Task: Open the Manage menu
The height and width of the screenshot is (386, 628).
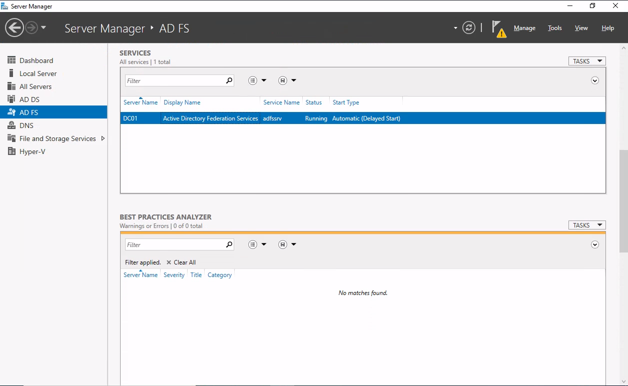Action: 524,28
